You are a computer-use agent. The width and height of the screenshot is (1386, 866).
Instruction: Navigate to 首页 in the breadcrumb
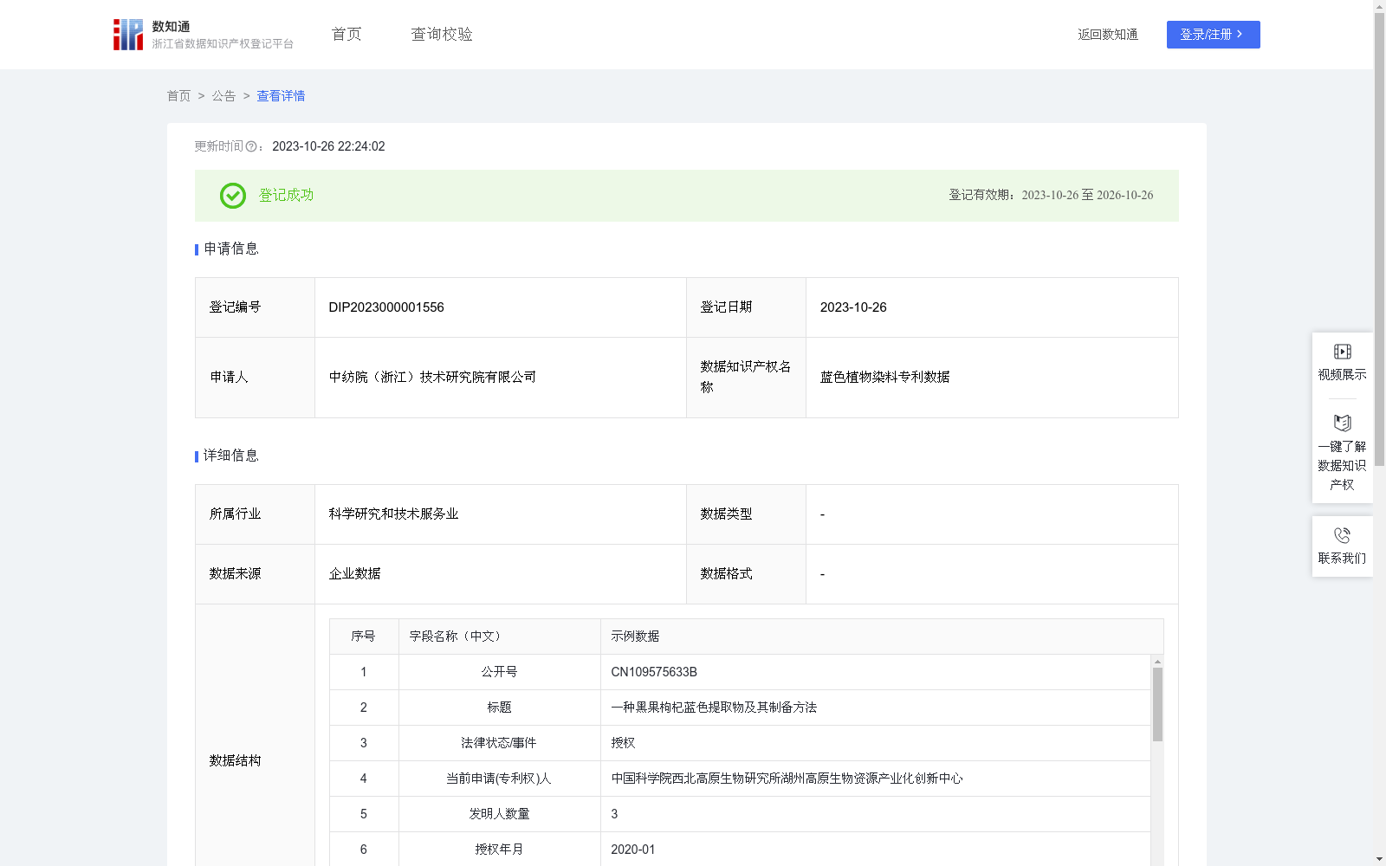point(179,96)
